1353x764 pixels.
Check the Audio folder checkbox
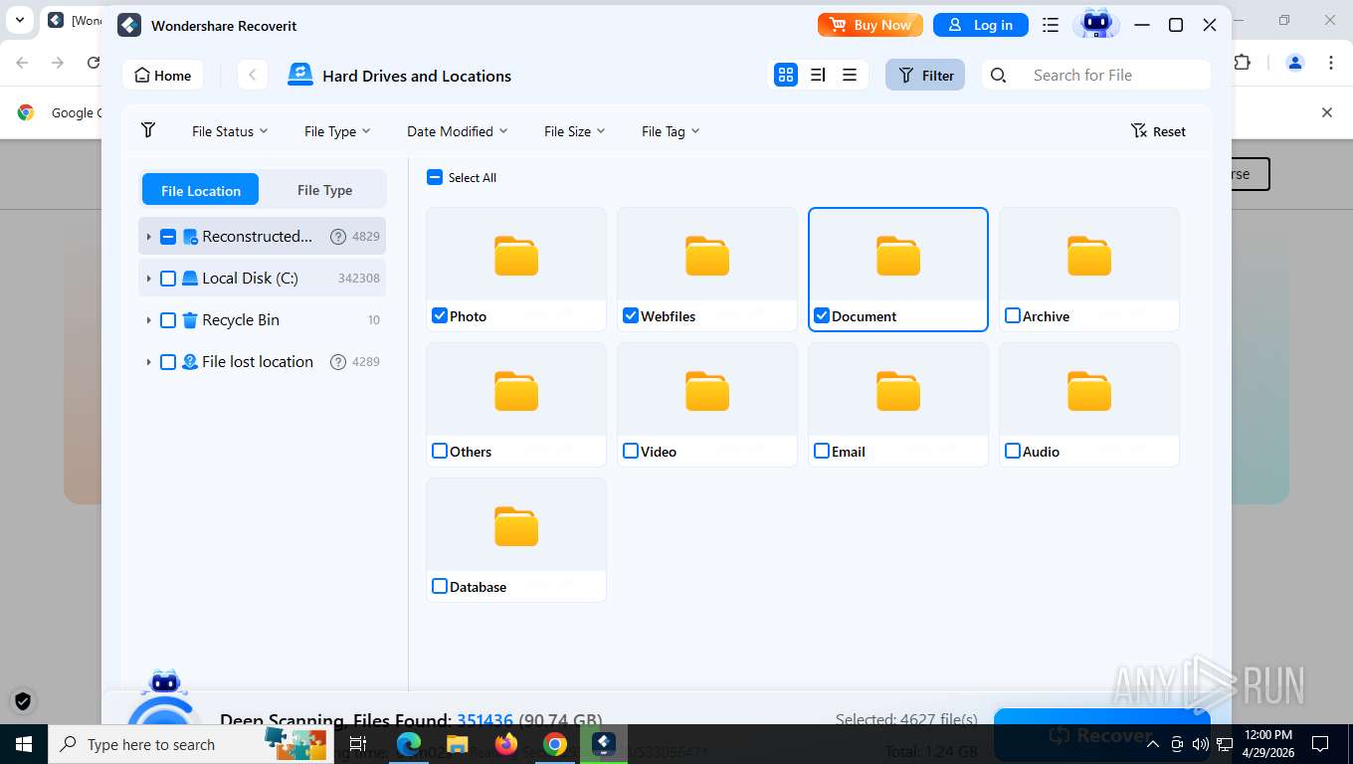tap(1013, 451)
